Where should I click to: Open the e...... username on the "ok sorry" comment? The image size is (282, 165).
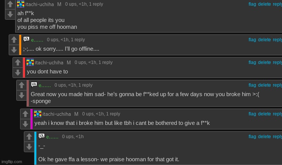(x=37, y=40)
